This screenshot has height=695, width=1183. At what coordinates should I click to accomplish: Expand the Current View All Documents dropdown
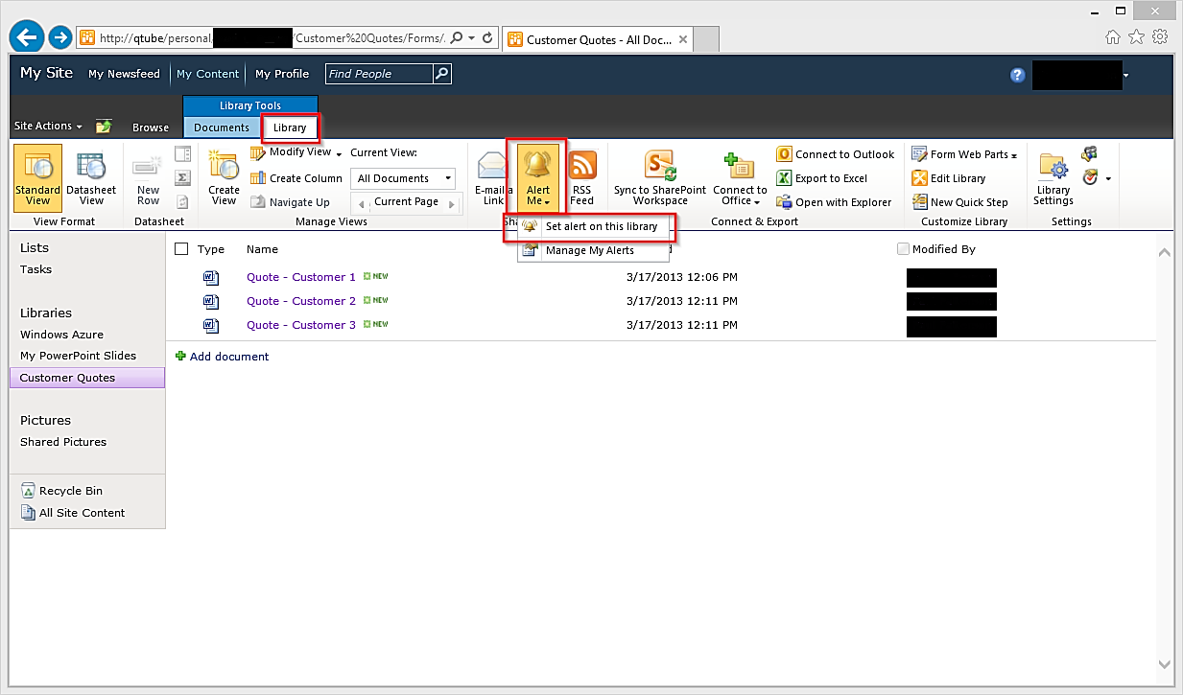point(403,178)
